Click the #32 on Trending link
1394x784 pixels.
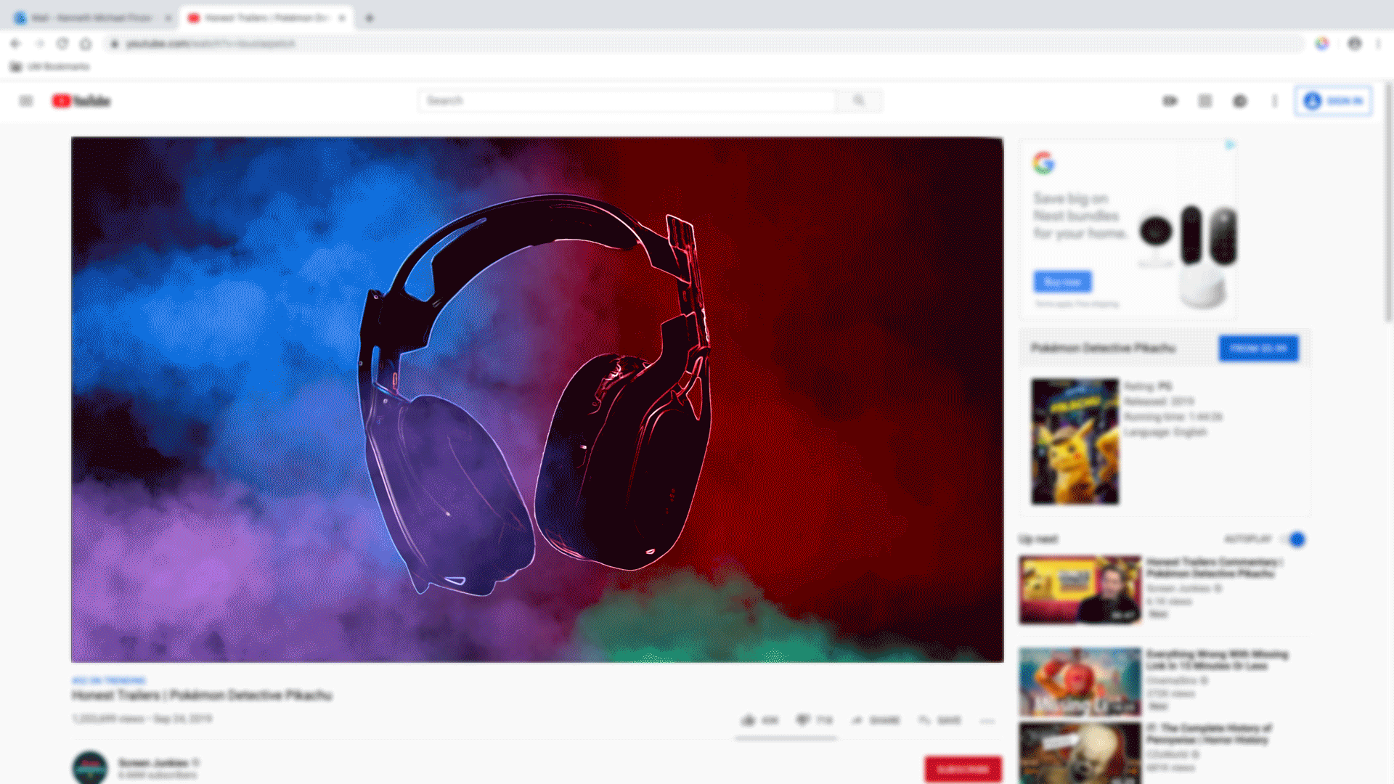[x=109, y=680]
